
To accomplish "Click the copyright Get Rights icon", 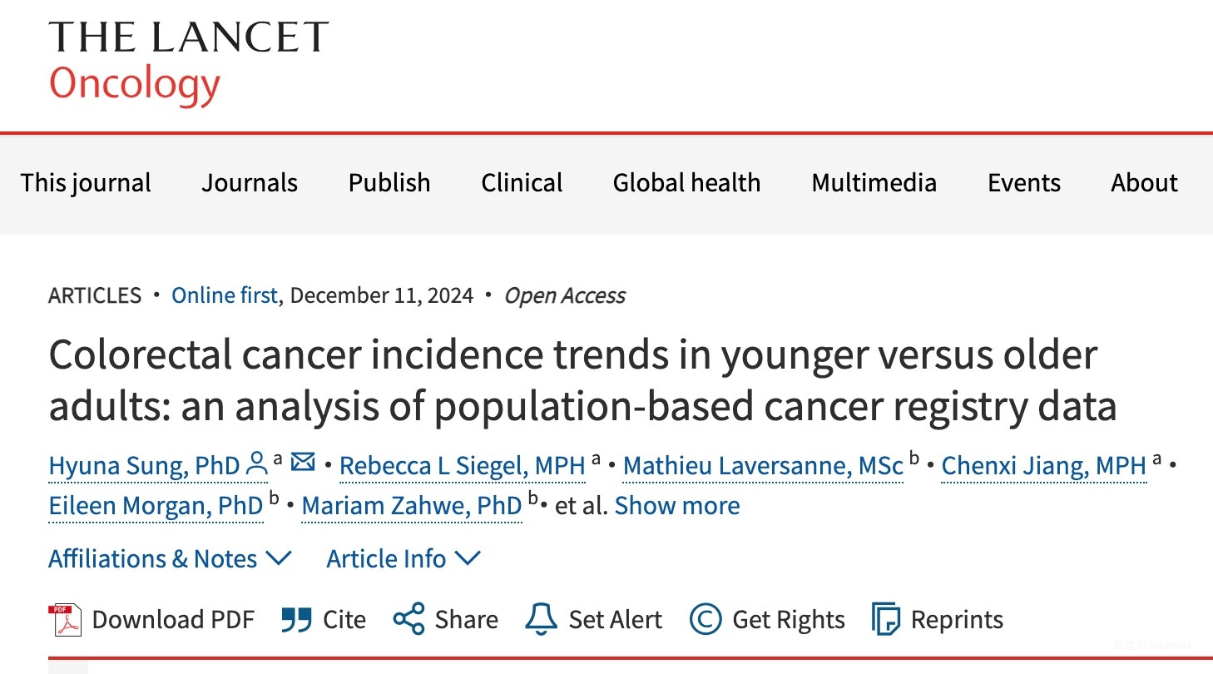I will (706, 620).
